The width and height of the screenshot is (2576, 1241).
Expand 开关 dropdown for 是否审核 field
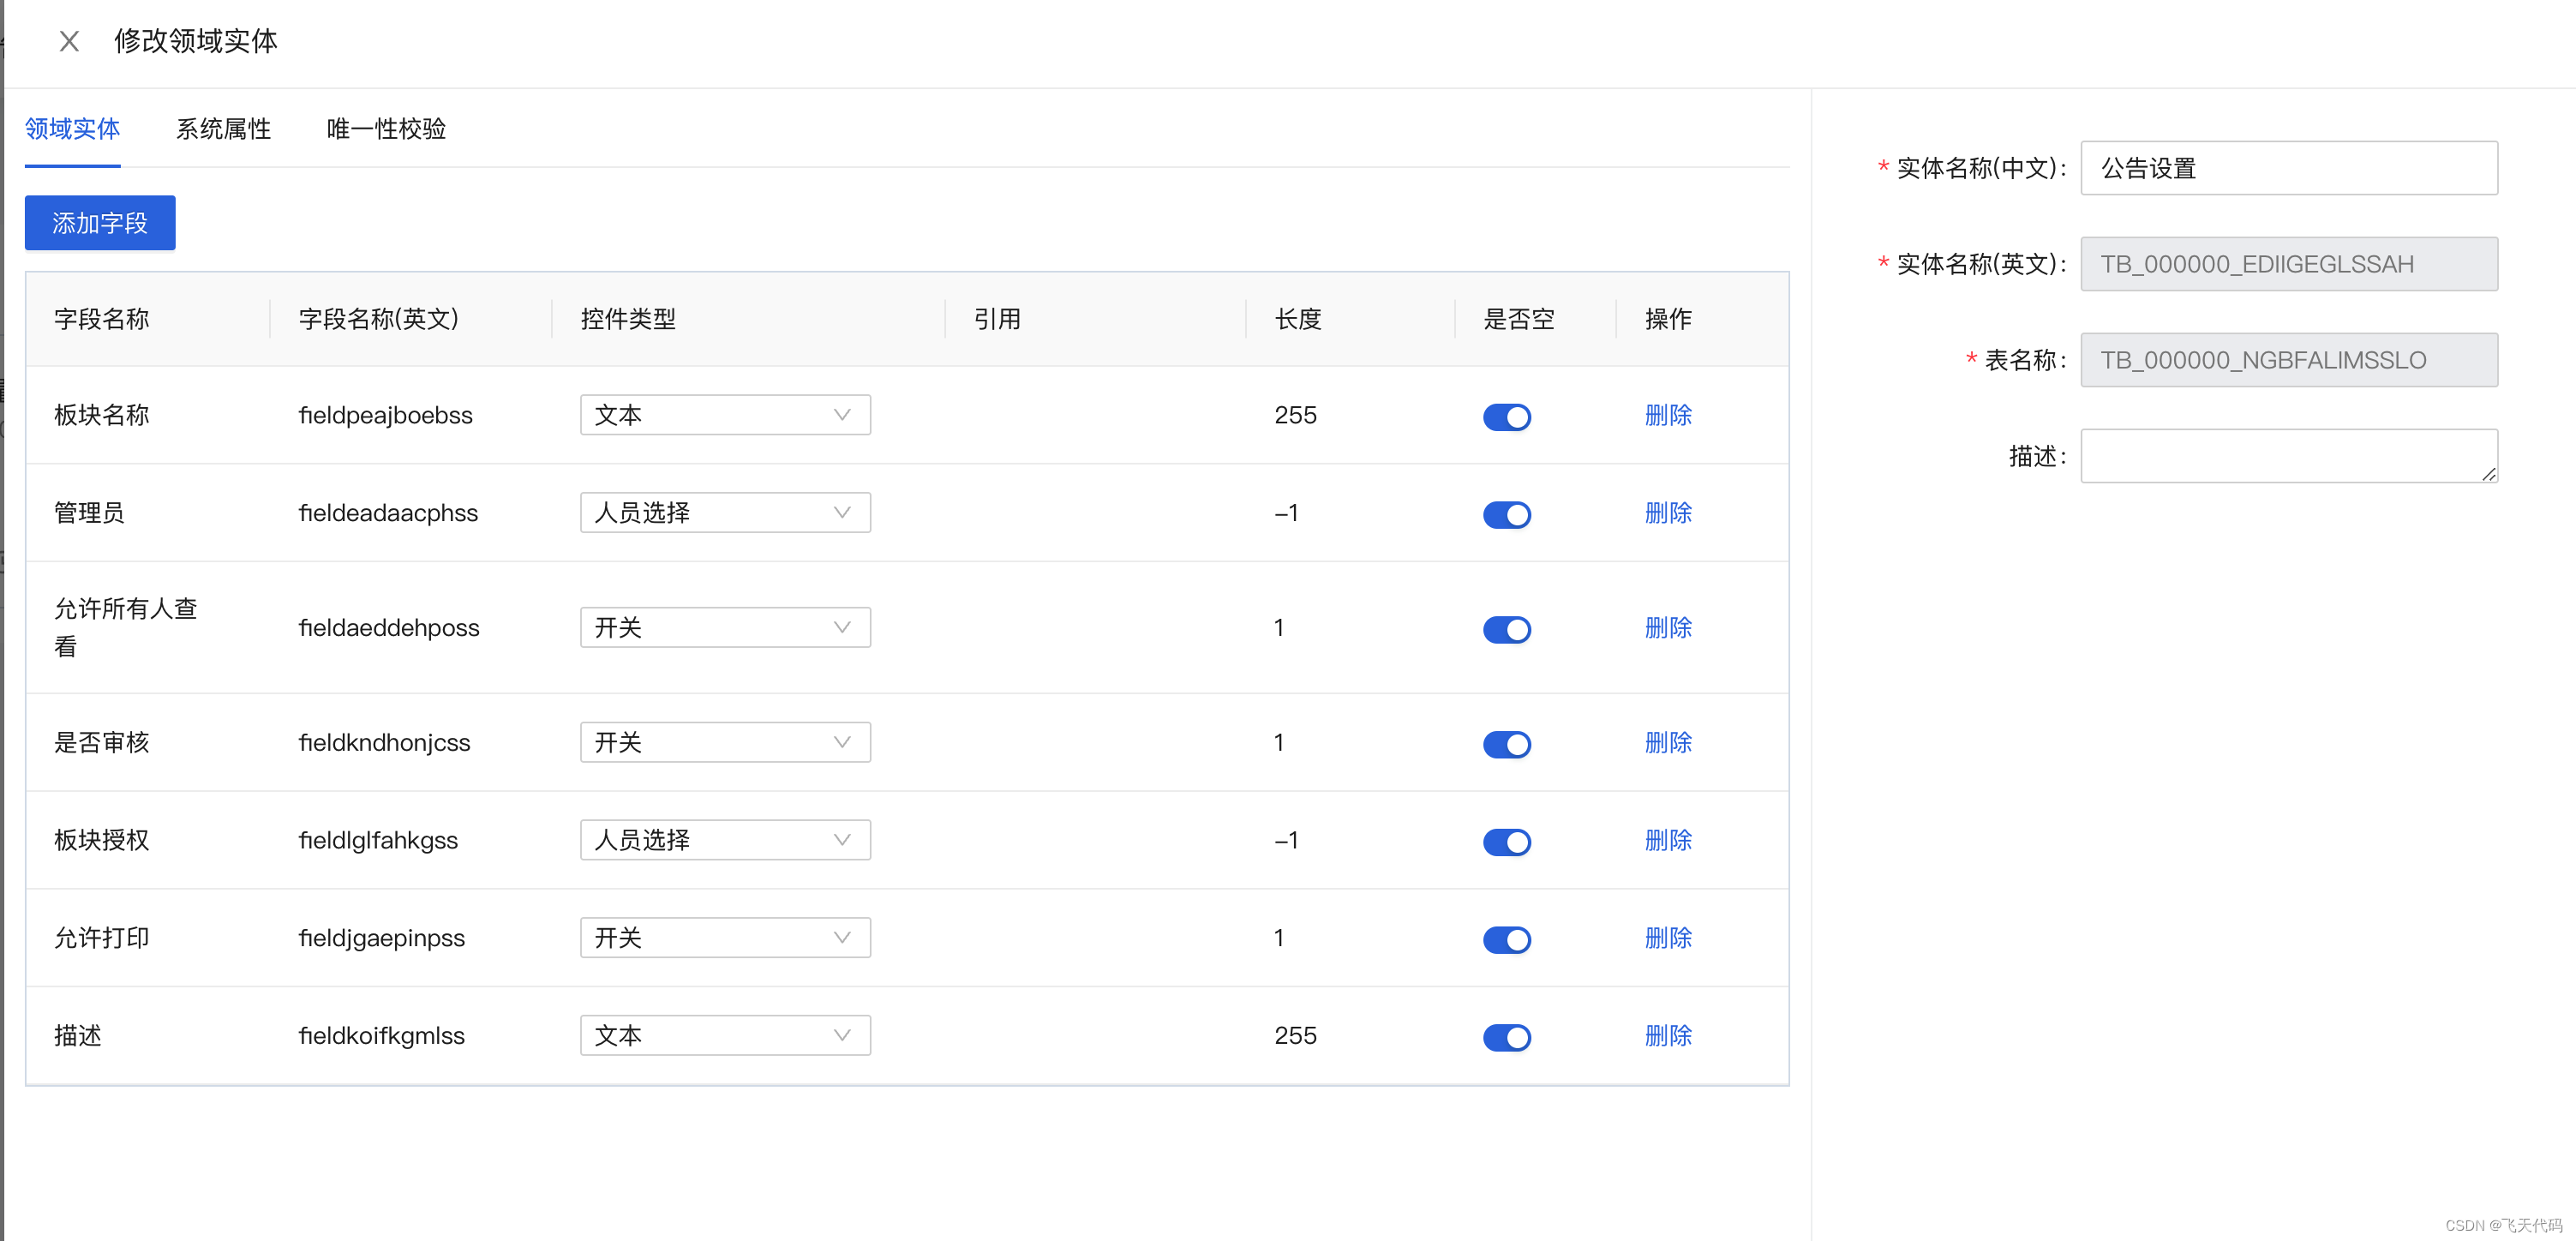tap(724, 743)
